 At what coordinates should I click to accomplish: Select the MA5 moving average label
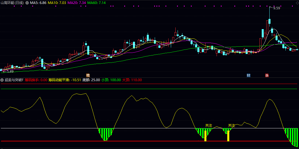pos(38,3)
